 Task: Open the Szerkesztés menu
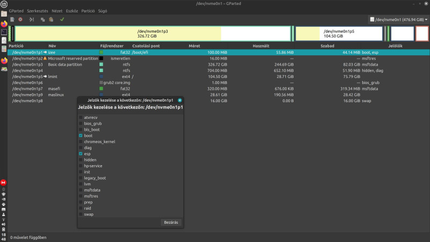38,11
